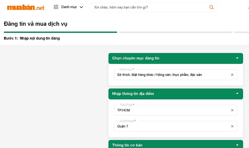Open the Danh mục dropdown chevron
Screen dimensions: 249x148
pyautogui.click(x=82, y=7)
